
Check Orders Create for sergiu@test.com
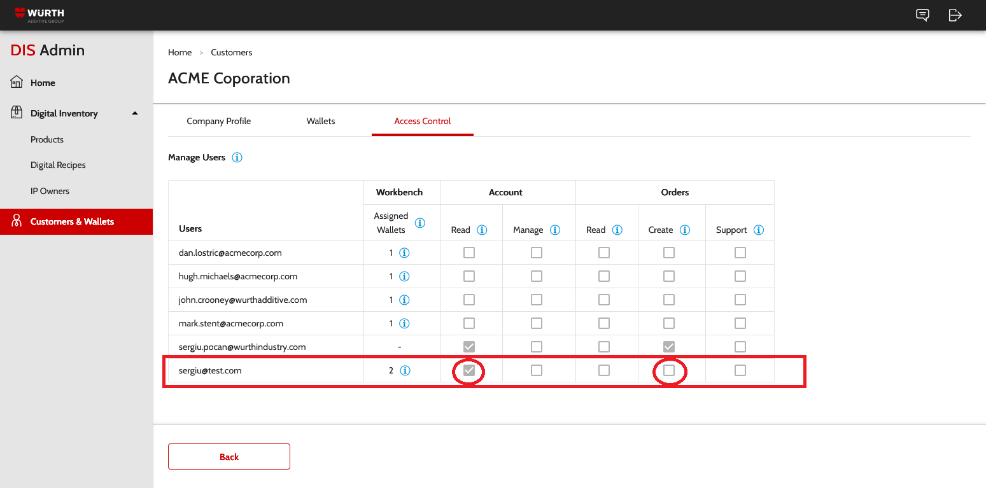(x=669, y=370)
